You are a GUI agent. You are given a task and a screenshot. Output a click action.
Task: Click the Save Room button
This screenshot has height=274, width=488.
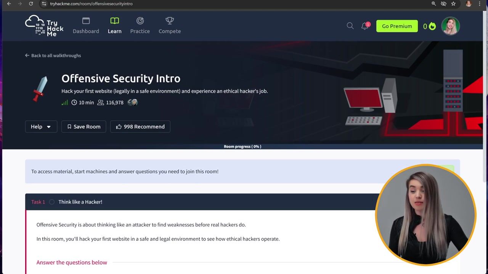[x=84, y=127]
